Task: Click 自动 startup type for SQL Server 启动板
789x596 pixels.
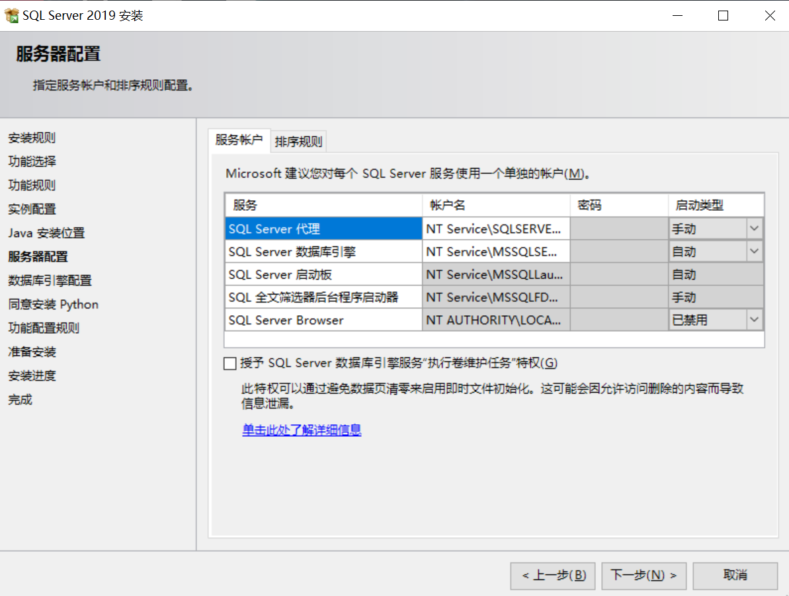Action: click(716, 274)
